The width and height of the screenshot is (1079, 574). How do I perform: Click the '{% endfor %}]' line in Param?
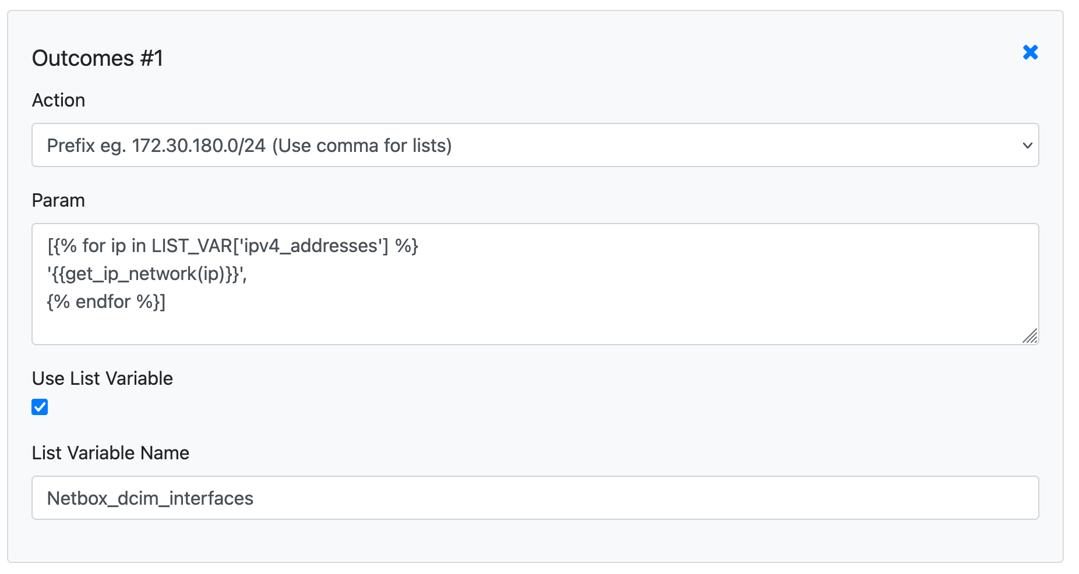tap(106, 302)
